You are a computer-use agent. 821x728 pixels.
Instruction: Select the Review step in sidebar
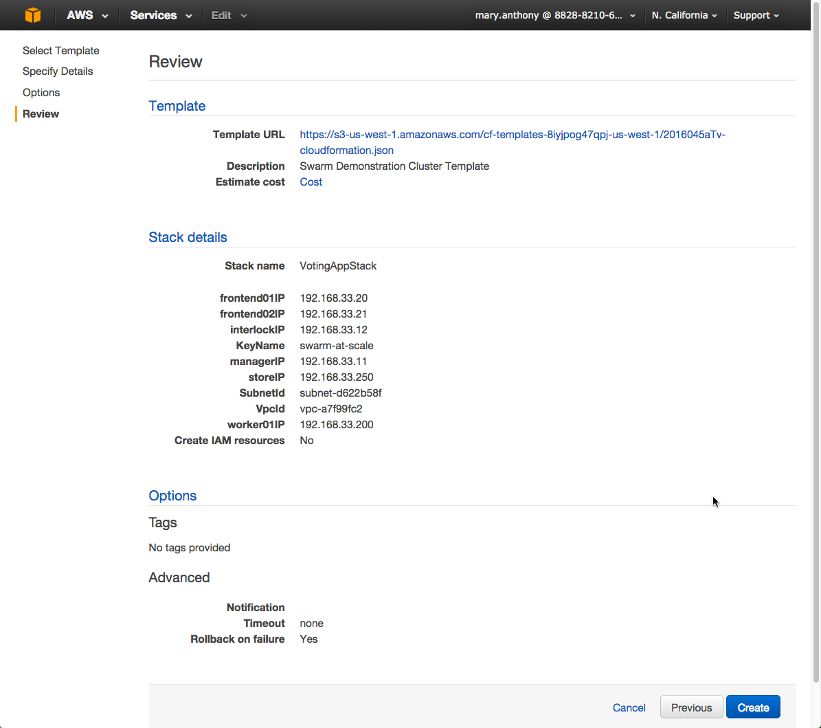[x=41, y=114]
